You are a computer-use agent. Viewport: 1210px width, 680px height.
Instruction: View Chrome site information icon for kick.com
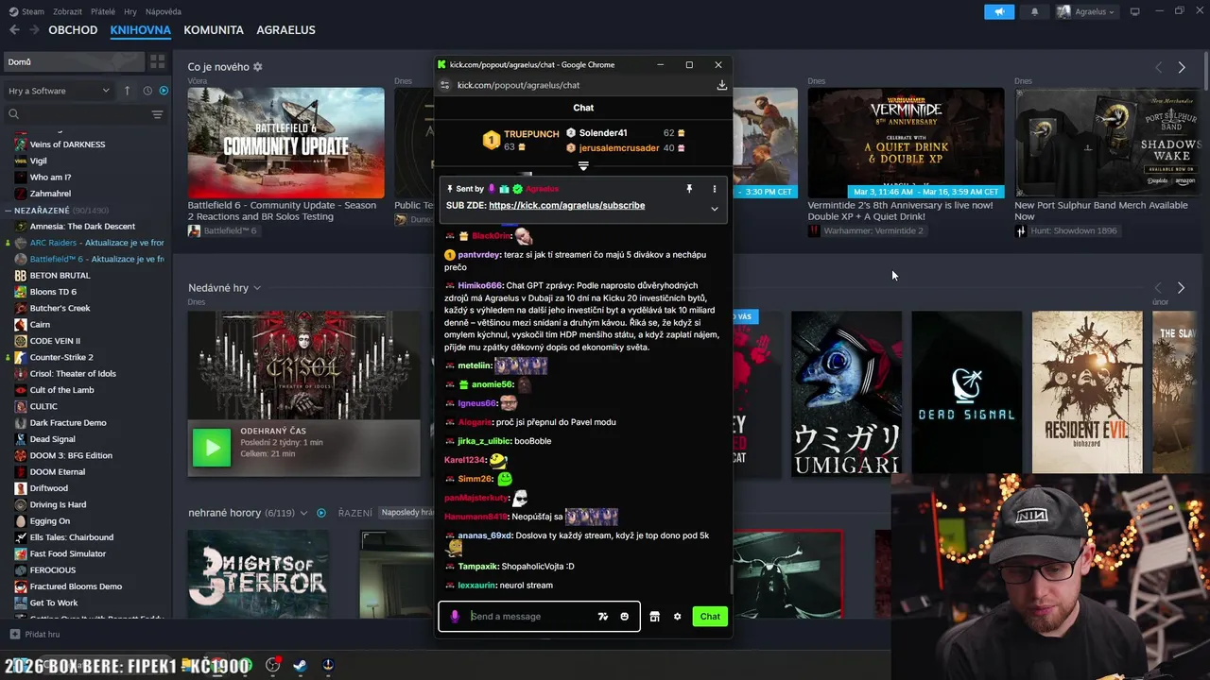click(444, 85)
